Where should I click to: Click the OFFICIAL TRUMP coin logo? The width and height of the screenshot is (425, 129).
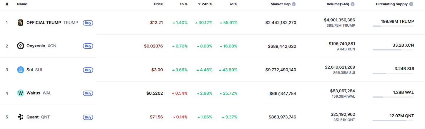click(x=21, y=23)
